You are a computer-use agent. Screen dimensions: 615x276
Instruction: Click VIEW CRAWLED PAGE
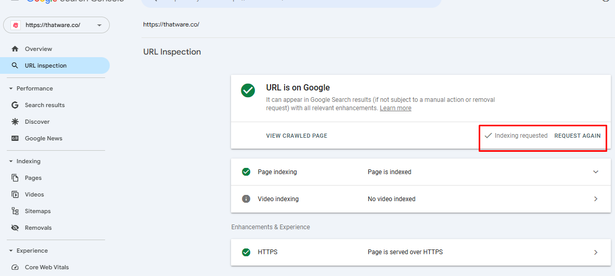297,136
